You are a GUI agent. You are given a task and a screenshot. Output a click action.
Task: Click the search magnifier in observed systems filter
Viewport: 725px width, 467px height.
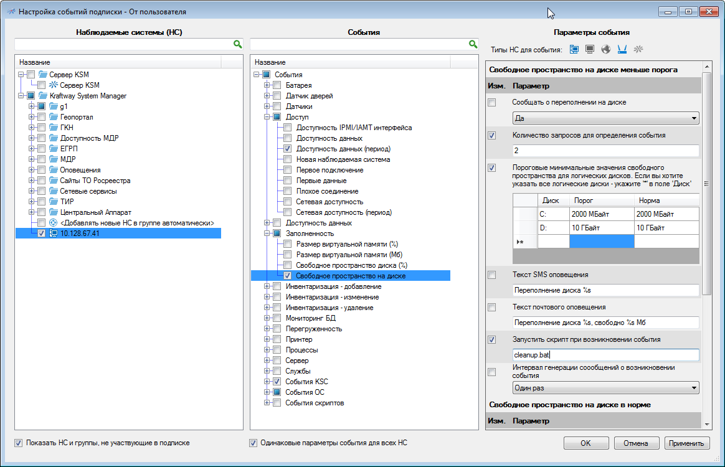click(x=237, y=45)
